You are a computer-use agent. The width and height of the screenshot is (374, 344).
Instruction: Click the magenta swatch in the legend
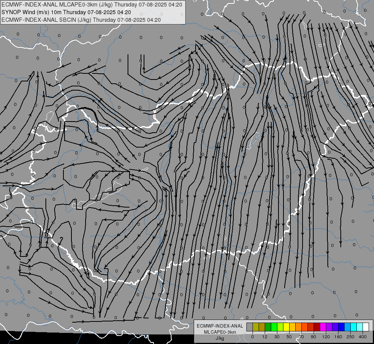[323, 327]
